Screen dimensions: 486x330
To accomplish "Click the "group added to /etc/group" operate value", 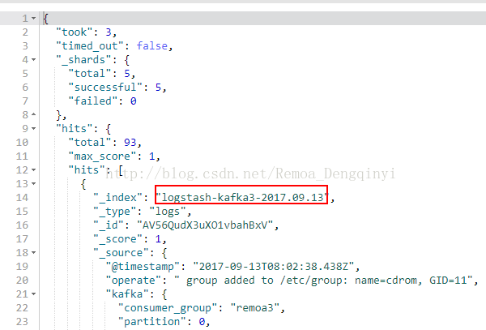I will tap(322, 280).
